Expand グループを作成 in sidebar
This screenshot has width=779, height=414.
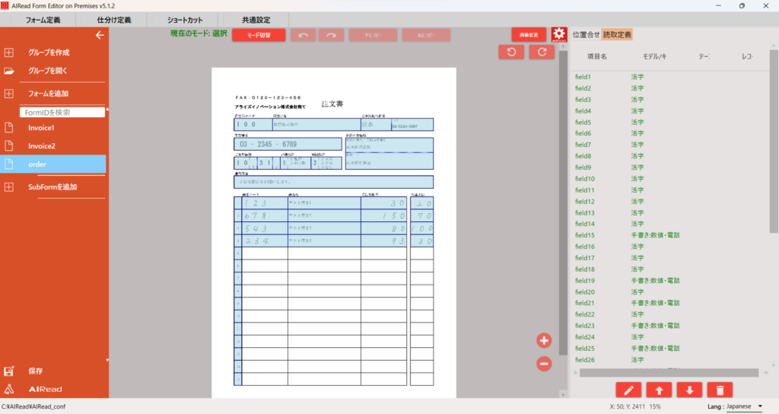click(49, 53)
